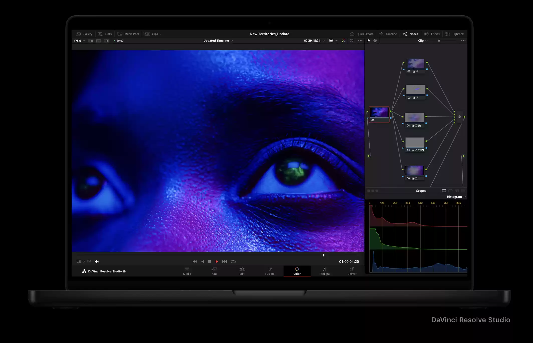Click the Quick Export button
This screenshot has width=533, height=343.
[361, 34]
